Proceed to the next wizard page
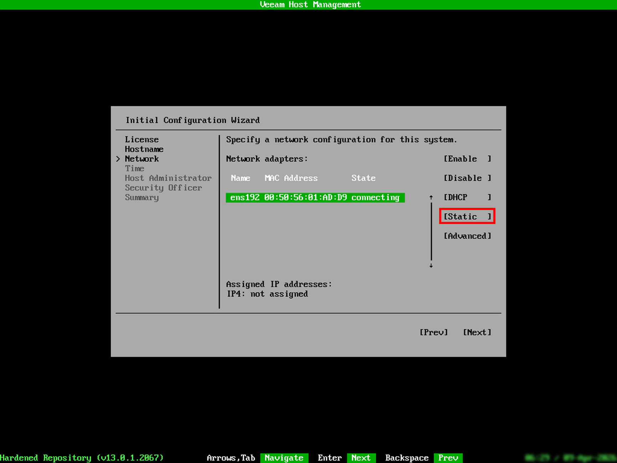Image resolution: width=617 pixels, height=463 pixels. tap(477, 332)
